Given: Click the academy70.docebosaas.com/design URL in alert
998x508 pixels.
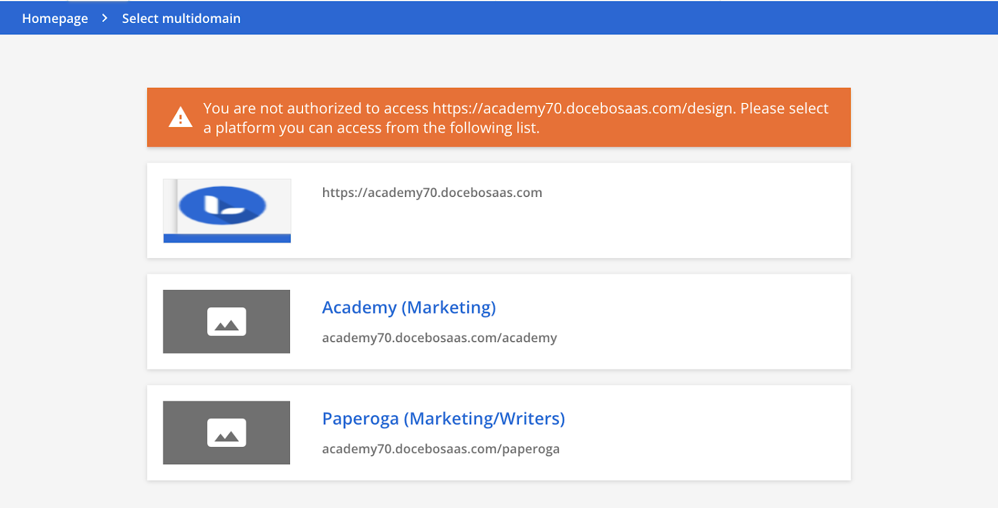Looking at the screenshot, I should coord(584,108).
